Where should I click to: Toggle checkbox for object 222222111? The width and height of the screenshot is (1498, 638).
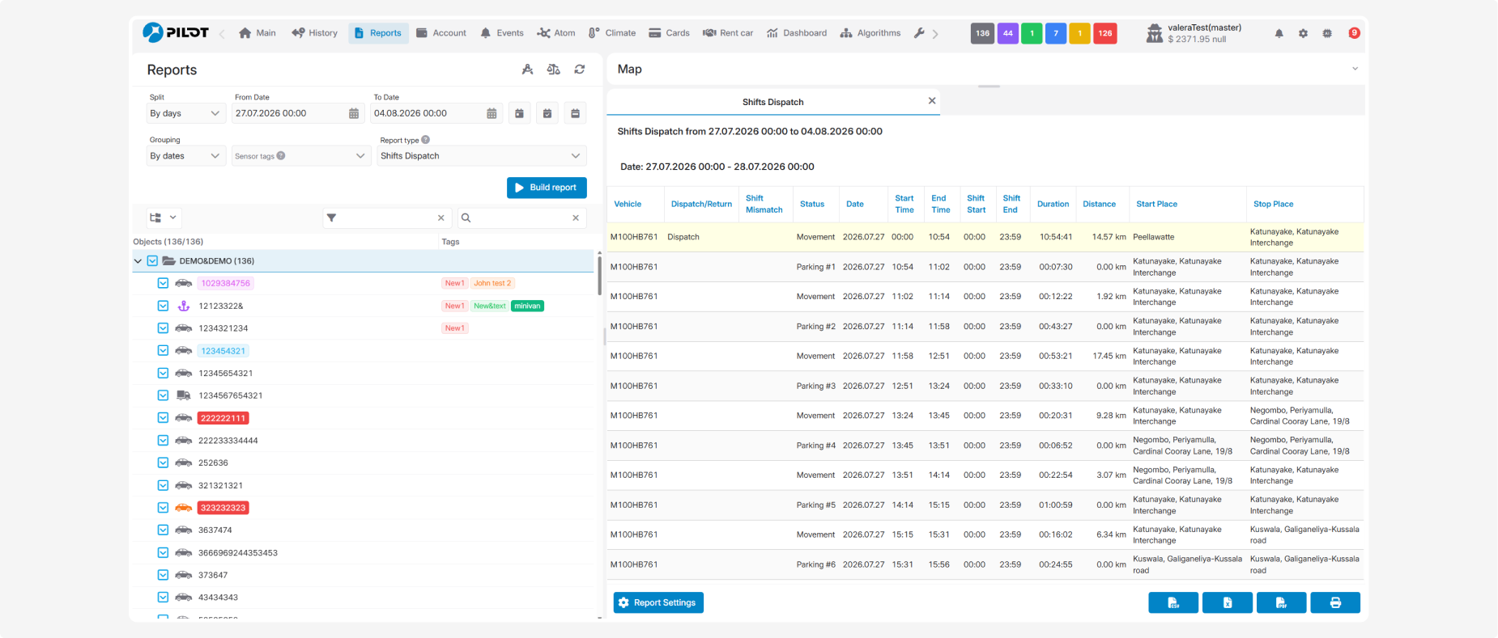pyautogui.click(x=163, y=418)
